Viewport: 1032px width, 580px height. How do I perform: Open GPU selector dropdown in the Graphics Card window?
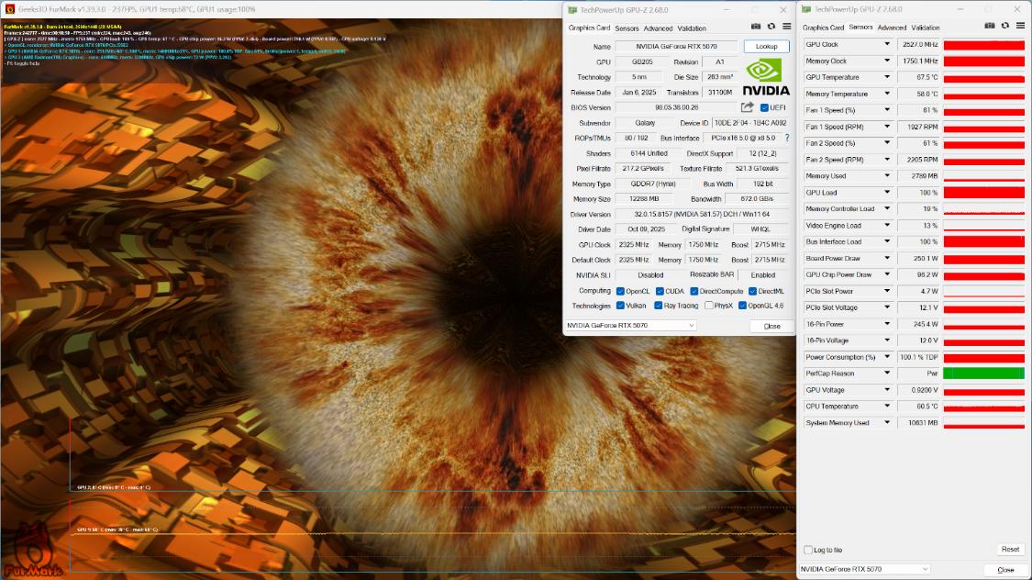(x=631, y=326)
